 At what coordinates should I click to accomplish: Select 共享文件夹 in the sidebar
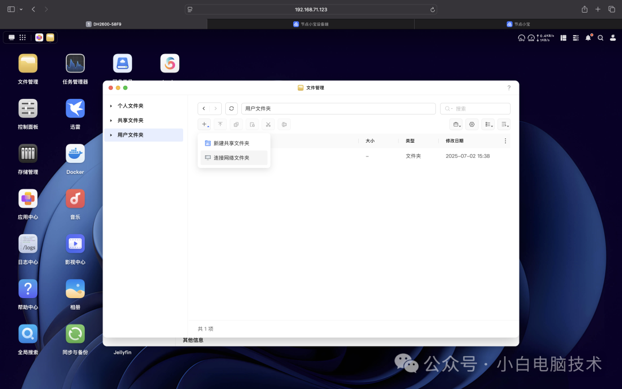click(130, 120)
